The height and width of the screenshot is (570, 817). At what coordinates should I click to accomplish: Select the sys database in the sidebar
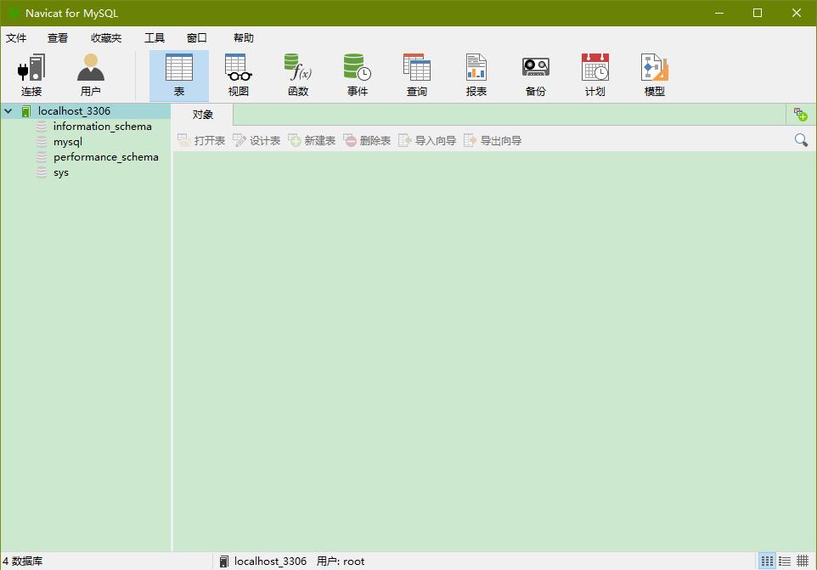pyautogui.click(x=60, y=172)
